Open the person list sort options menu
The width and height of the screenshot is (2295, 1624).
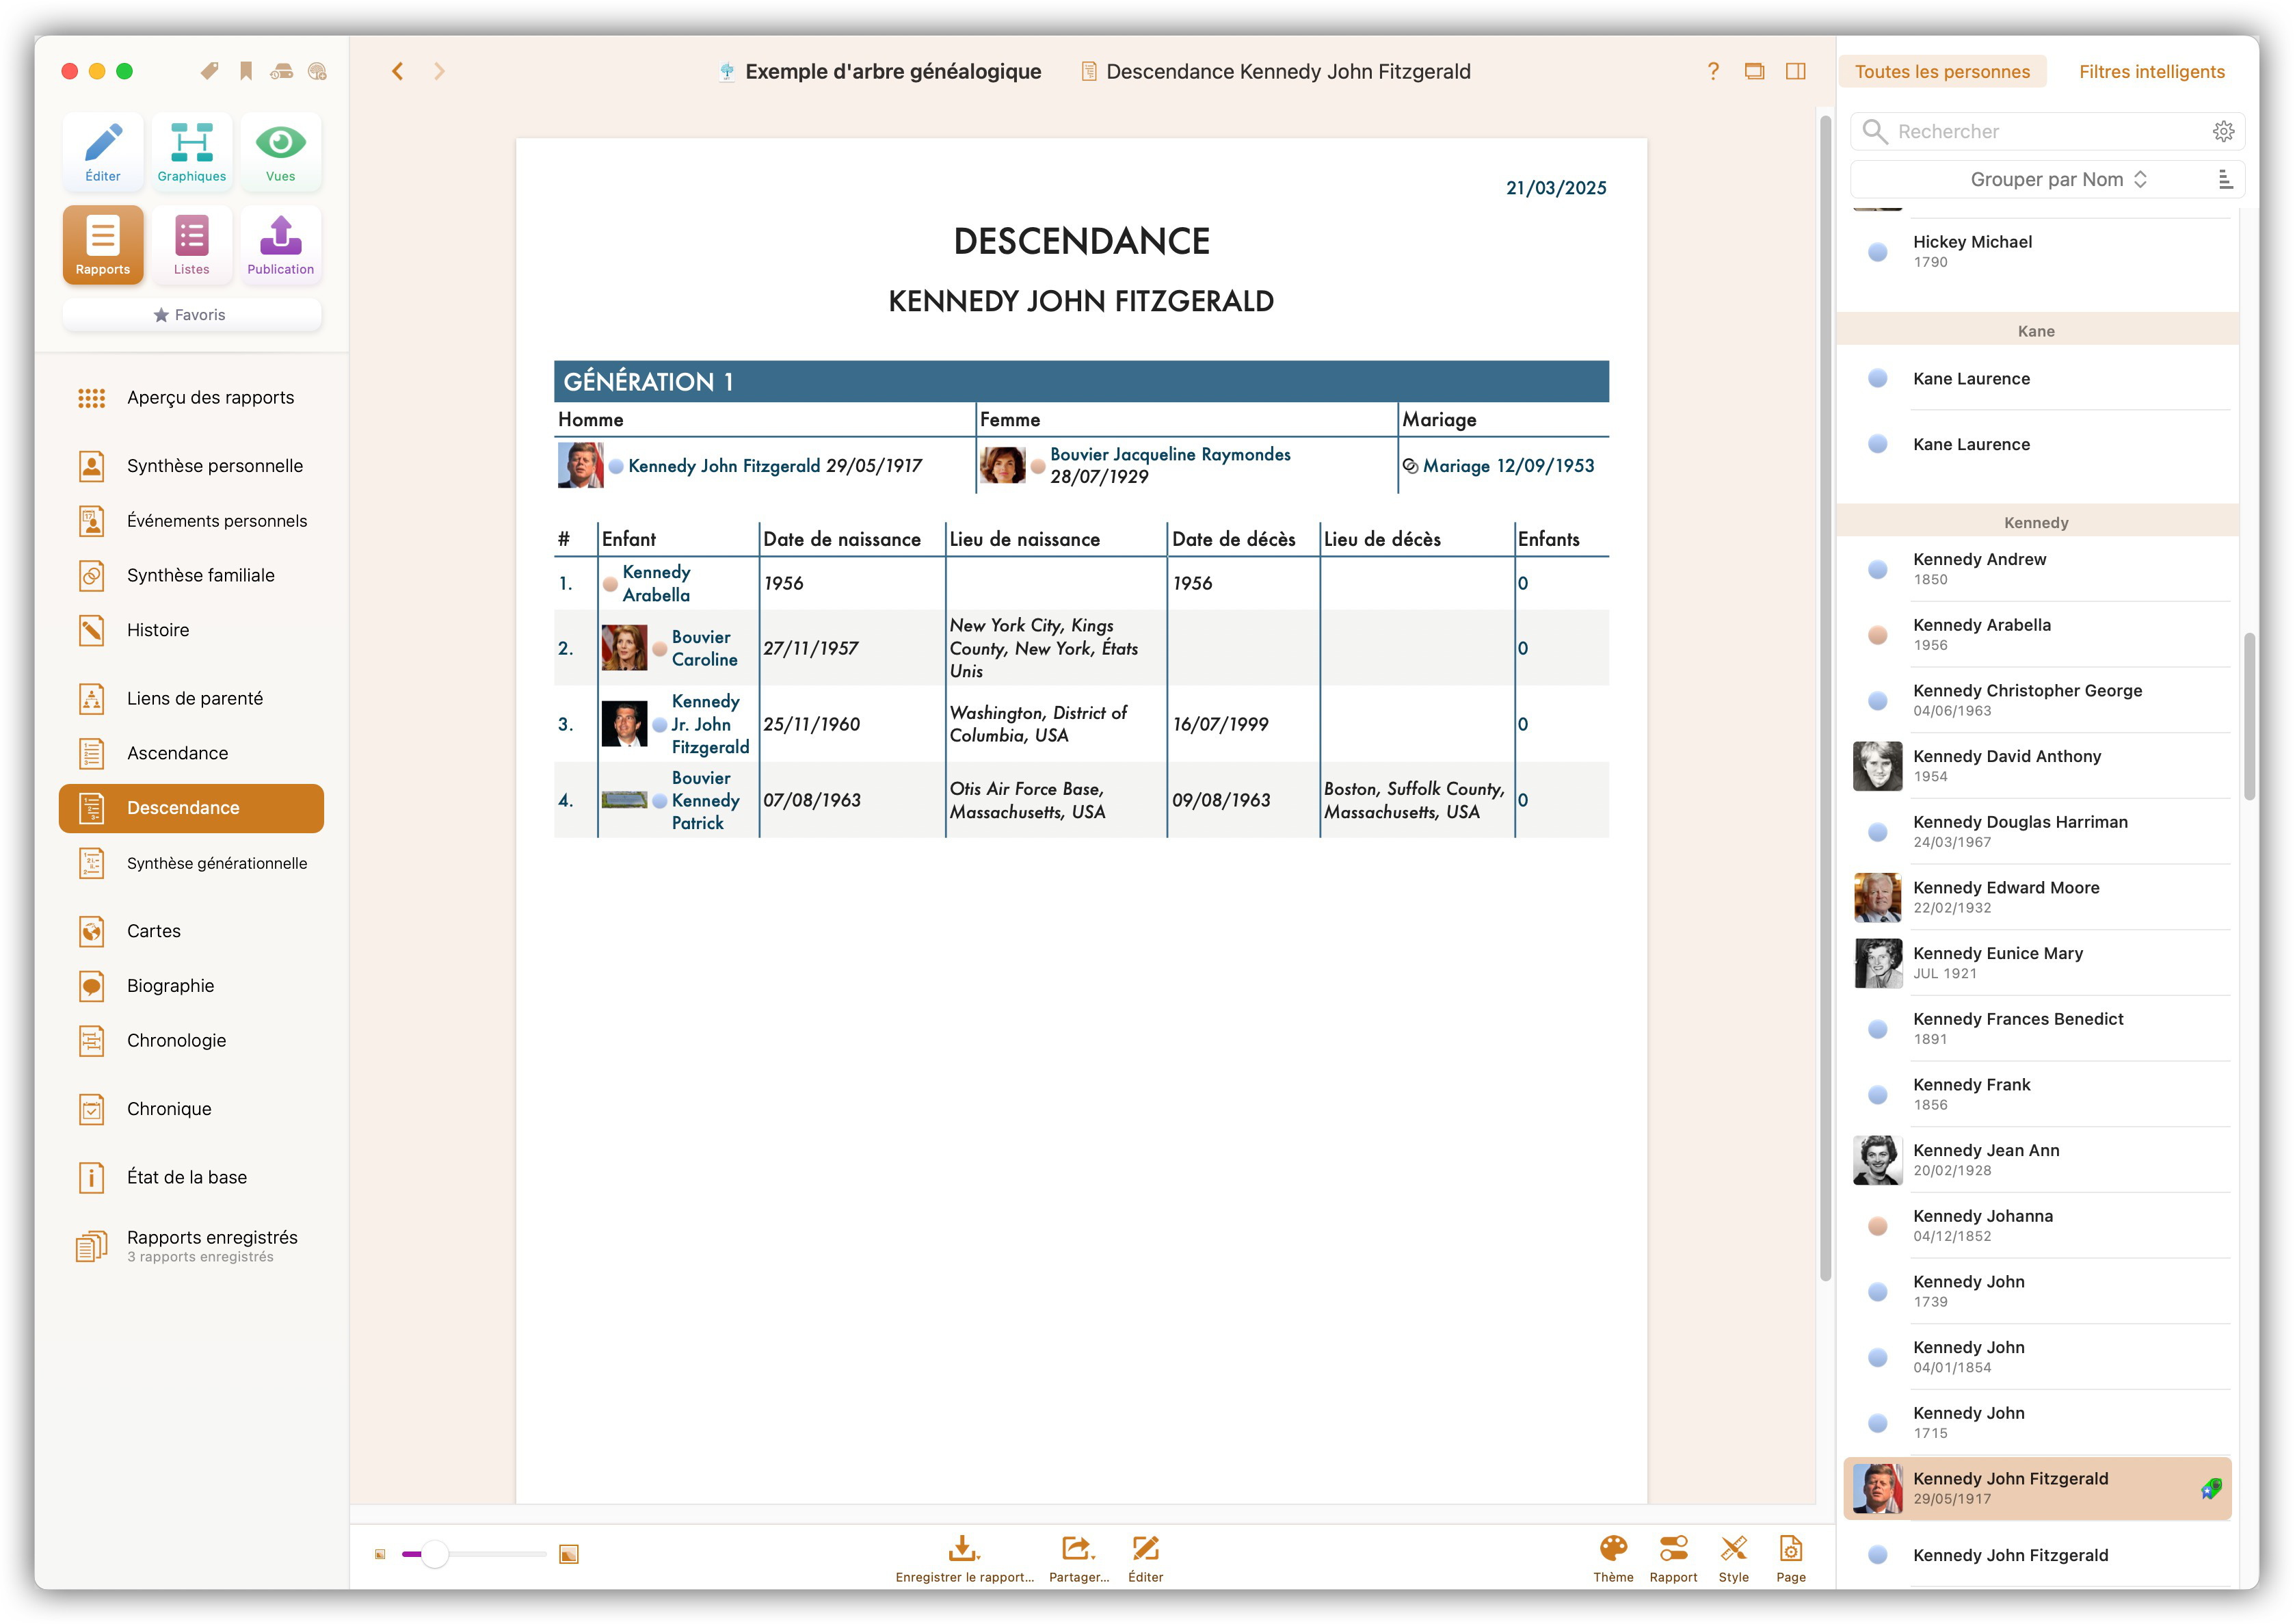pyautogui.click(x=2225, y=180)
